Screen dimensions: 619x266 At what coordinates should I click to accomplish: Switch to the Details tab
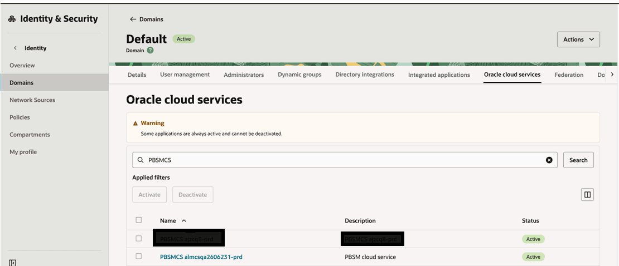tap(137, 75)
